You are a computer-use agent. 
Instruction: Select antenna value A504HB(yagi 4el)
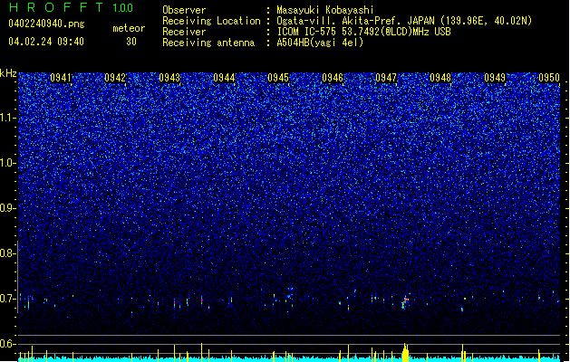click(x=320, y=43)
